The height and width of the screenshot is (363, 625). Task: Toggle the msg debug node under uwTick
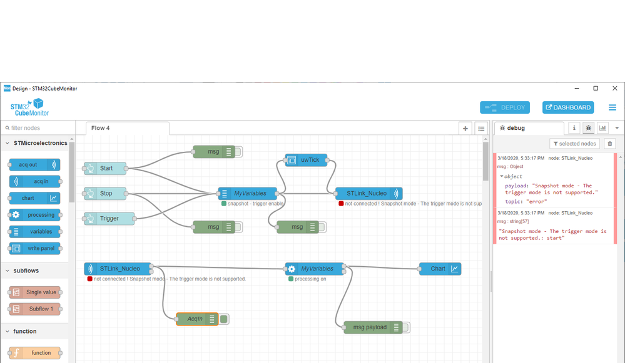pos(322,227)
